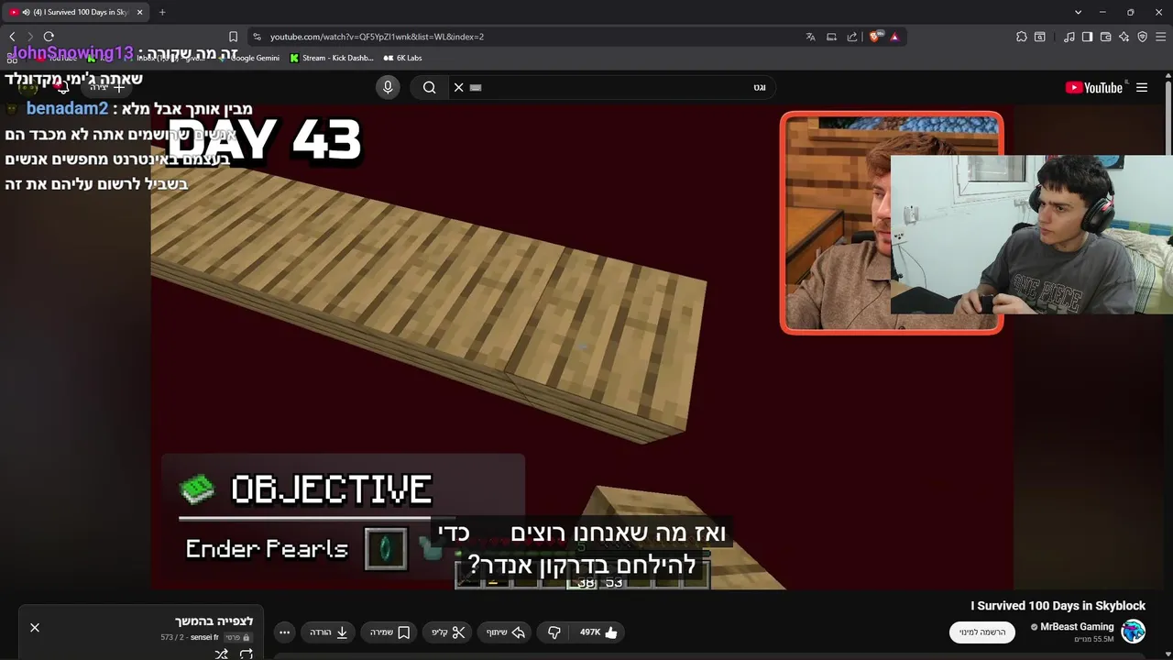Reload the current page
Screen dimensions: 1173x660
49,37
